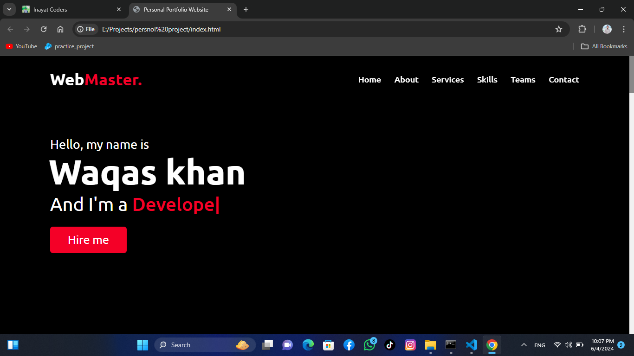The image size is (634, 356).
Task: Open WhatsApp from the taskbar
Action: pyautogui.click(x=369, y=345)
